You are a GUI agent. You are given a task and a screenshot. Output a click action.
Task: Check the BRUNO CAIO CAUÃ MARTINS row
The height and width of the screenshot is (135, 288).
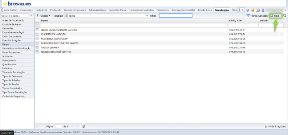(37, 52)
